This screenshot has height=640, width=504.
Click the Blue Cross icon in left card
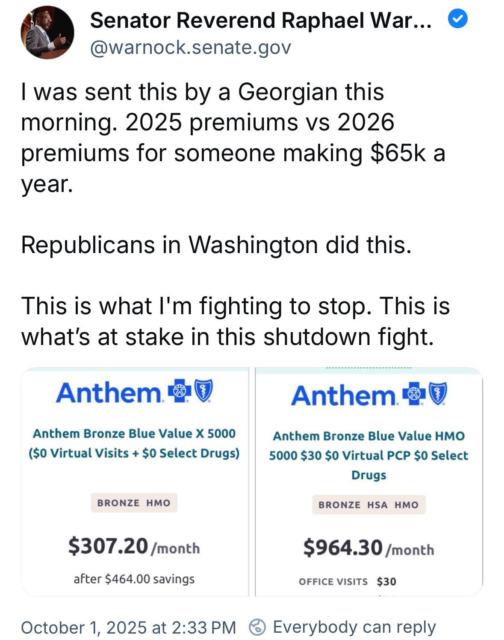179,392
